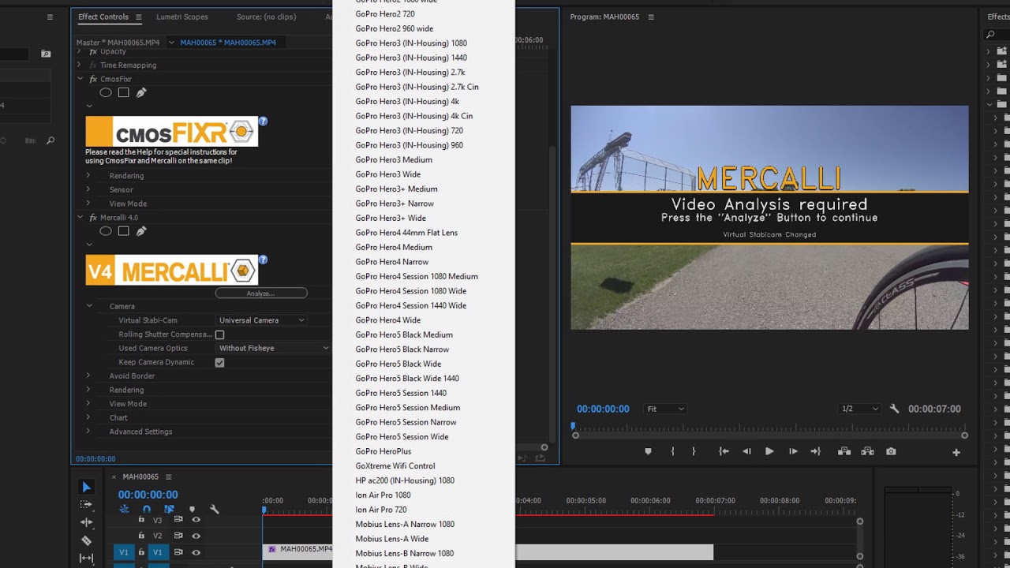Select the Selection tool arrow
This screenshot has height=568, width=1010.
(87, 488)
